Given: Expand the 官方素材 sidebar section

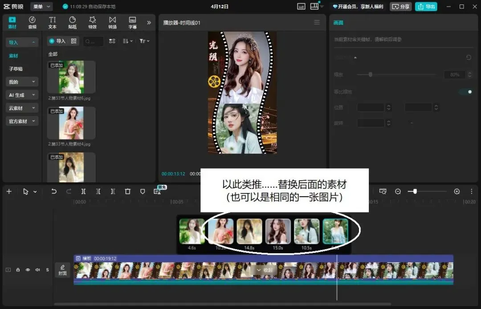Looking at the screenshot, I should tap(22, 121).
